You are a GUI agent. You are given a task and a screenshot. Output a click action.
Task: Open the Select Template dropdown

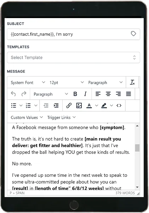click(73, 57)
